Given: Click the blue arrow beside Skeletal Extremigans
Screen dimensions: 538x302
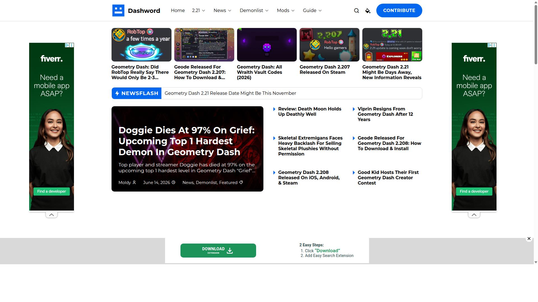Looking at the screenshot, I should coord(274,138).
